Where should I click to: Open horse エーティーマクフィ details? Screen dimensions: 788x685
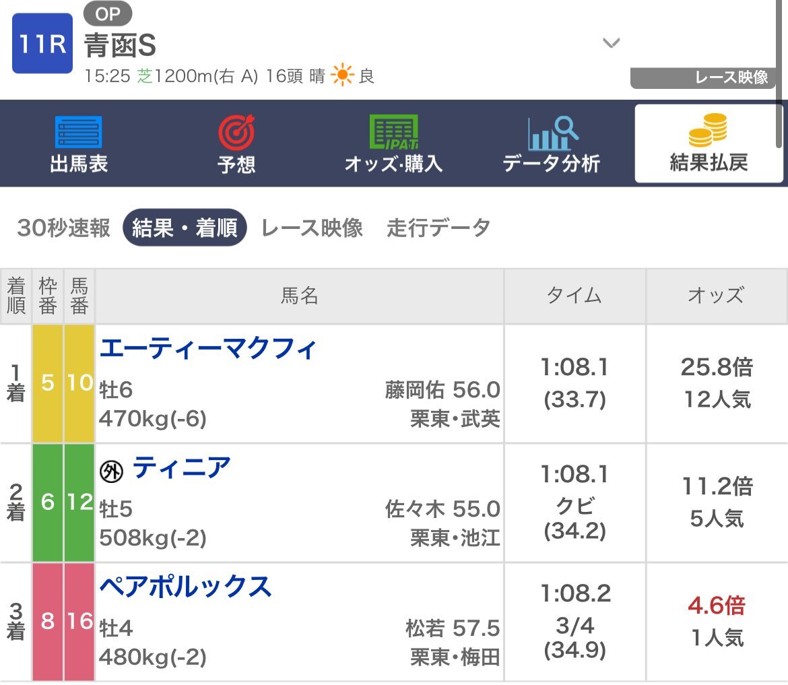tap(208, 348)
